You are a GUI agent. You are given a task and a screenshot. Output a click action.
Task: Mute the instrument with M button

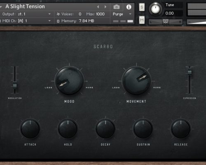(142, 20)
